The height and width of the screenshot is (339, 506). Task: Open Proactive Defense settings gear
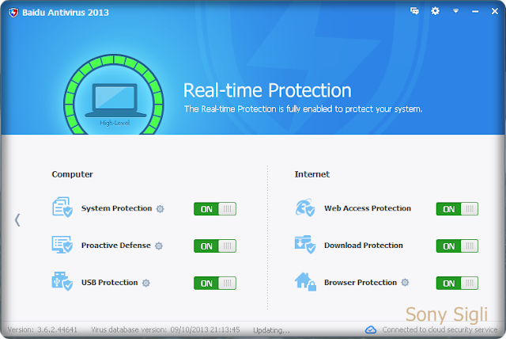159,246
